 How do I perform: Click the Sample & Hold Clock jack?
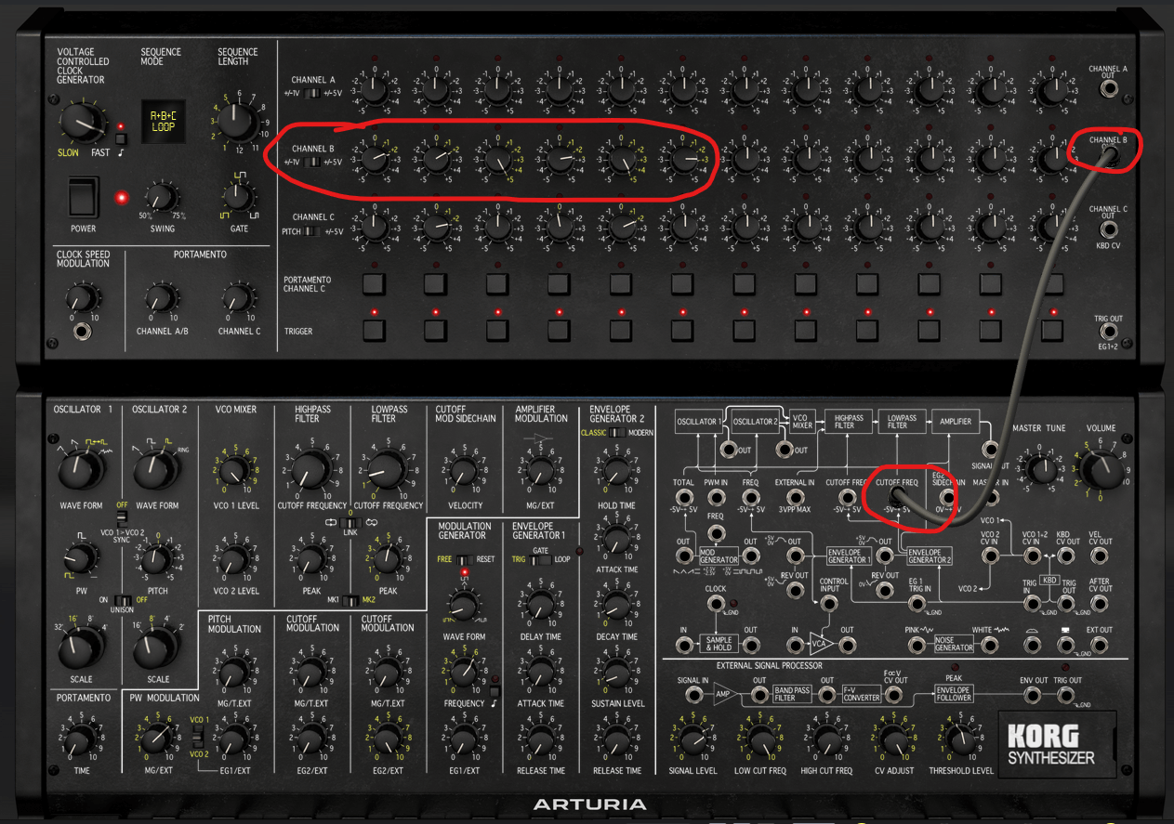(716, 604)
